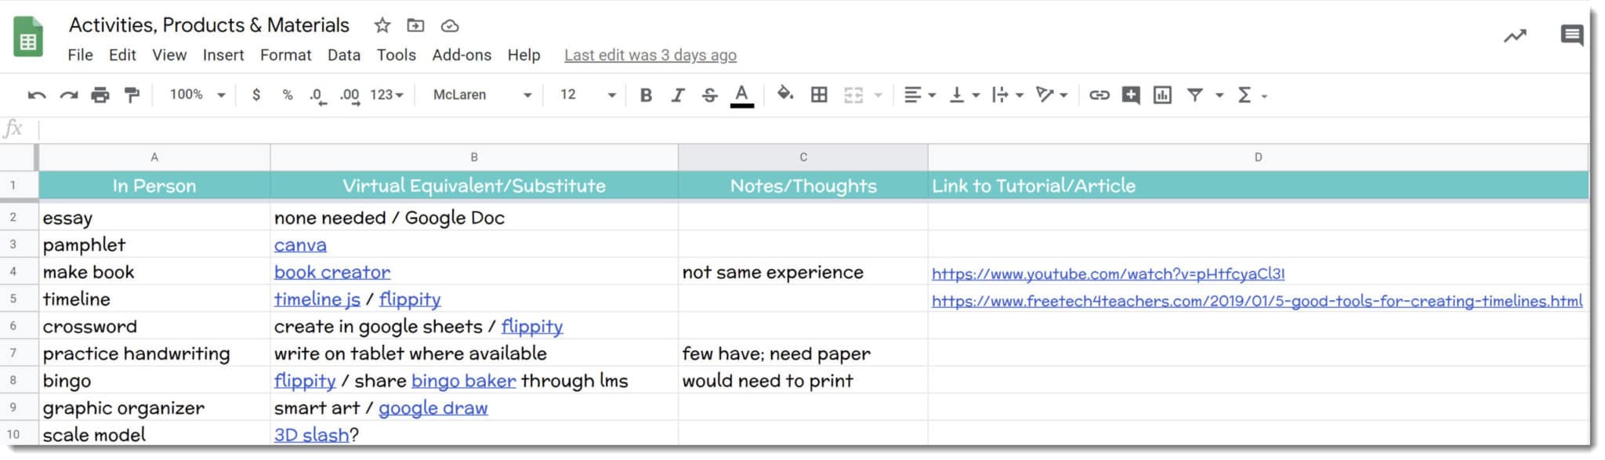This screenshot has height=460, width=1605.
Task: Open the bingo baker link
Action: click(463, 381)
